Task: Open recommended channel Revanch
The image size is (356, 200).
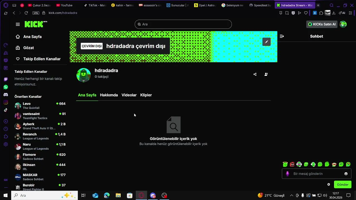Action: (40, 136)
